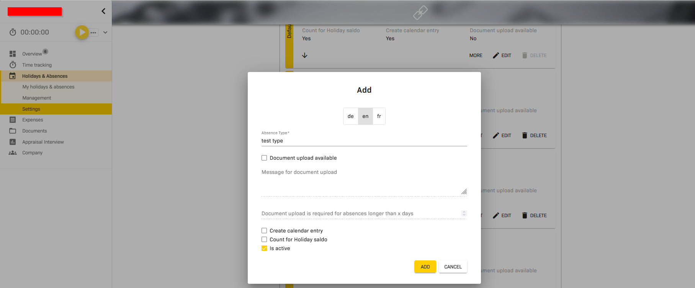Click the Appraisal Interview chart icon
Viewport: 695px width, 288px height.
[x=13, y=142]
